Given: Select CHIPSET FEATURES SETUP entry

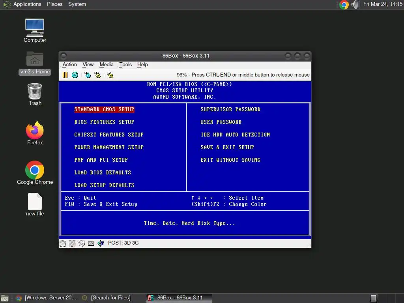Looking at the screenshot, I should coord(109,135).
